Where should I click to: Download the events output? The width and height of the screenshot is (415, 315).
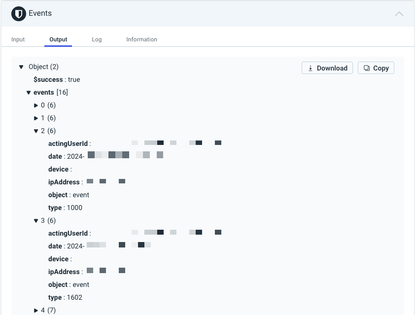(x=327, y=68)
